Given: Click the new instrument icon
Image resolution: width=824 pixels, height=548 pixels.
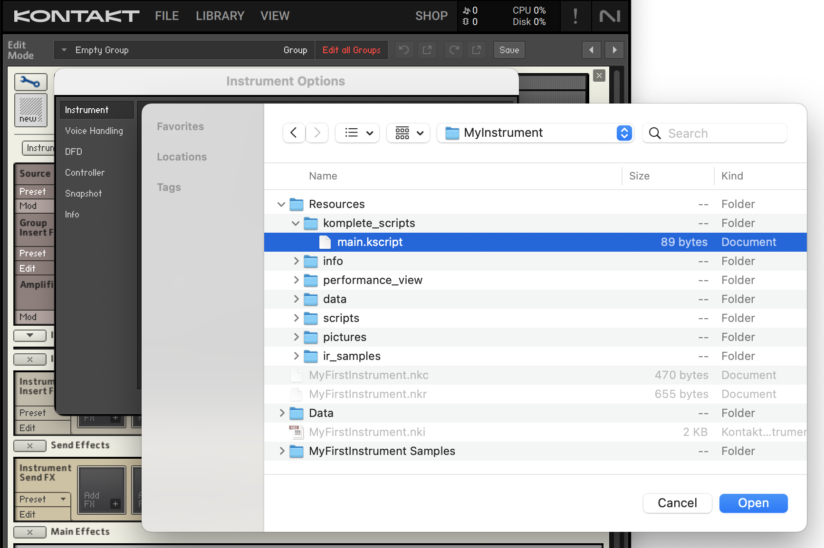Looking at the screenshot, I should pyautogui.click(x=31, y=110).
